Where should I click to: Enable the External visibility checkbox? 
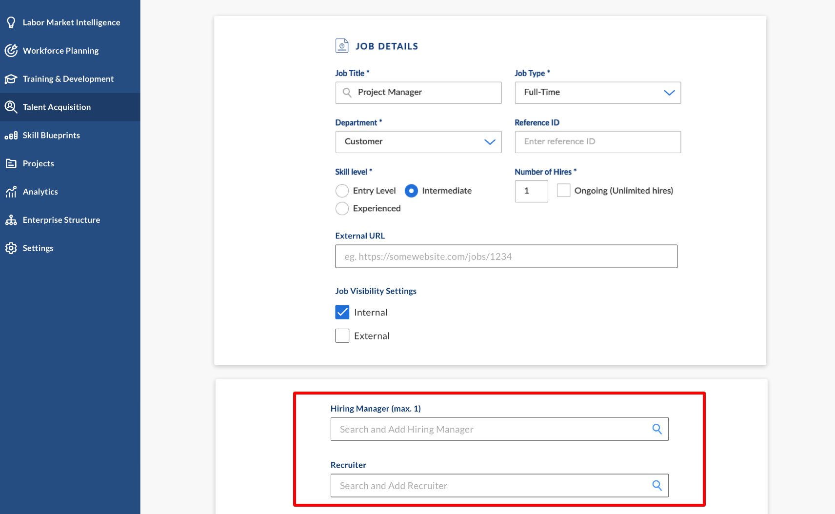click(342, 336)
